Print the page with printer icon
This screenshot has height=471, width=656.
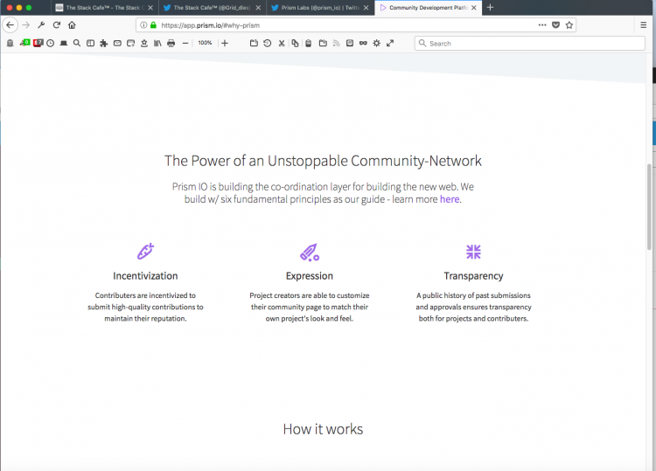[171, 43]
